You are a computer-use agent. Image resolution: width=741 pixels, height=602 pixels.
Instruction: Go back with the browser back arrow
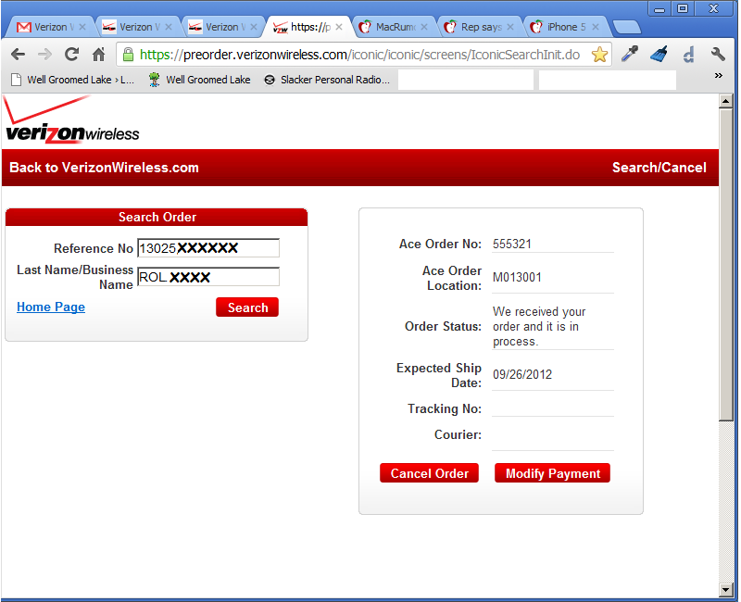[x=18, y=55]
